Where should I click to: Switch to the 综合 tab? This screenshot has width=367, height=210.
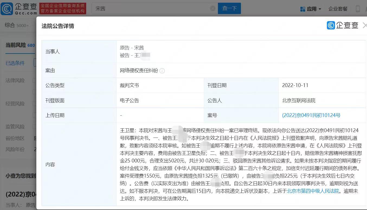pyautogui.click(x=10, y=25)
